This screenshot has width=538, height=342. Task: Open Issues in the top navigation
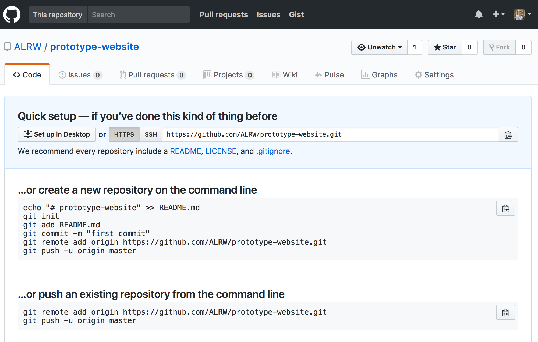tap(268, 15)
